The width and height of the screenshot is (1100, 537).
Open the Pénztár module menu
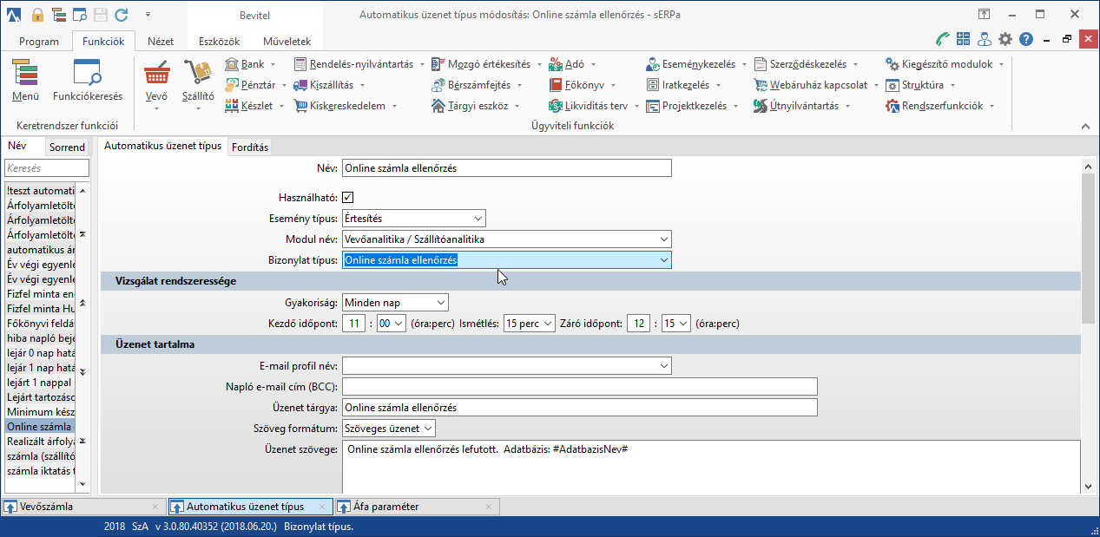[x=256, y=85]
